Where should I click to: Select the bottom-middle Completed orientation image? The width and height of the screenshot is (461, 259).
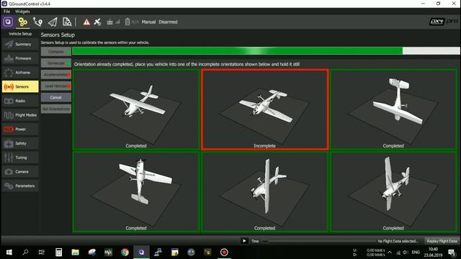pyautogui.click(x=265, y=192)
